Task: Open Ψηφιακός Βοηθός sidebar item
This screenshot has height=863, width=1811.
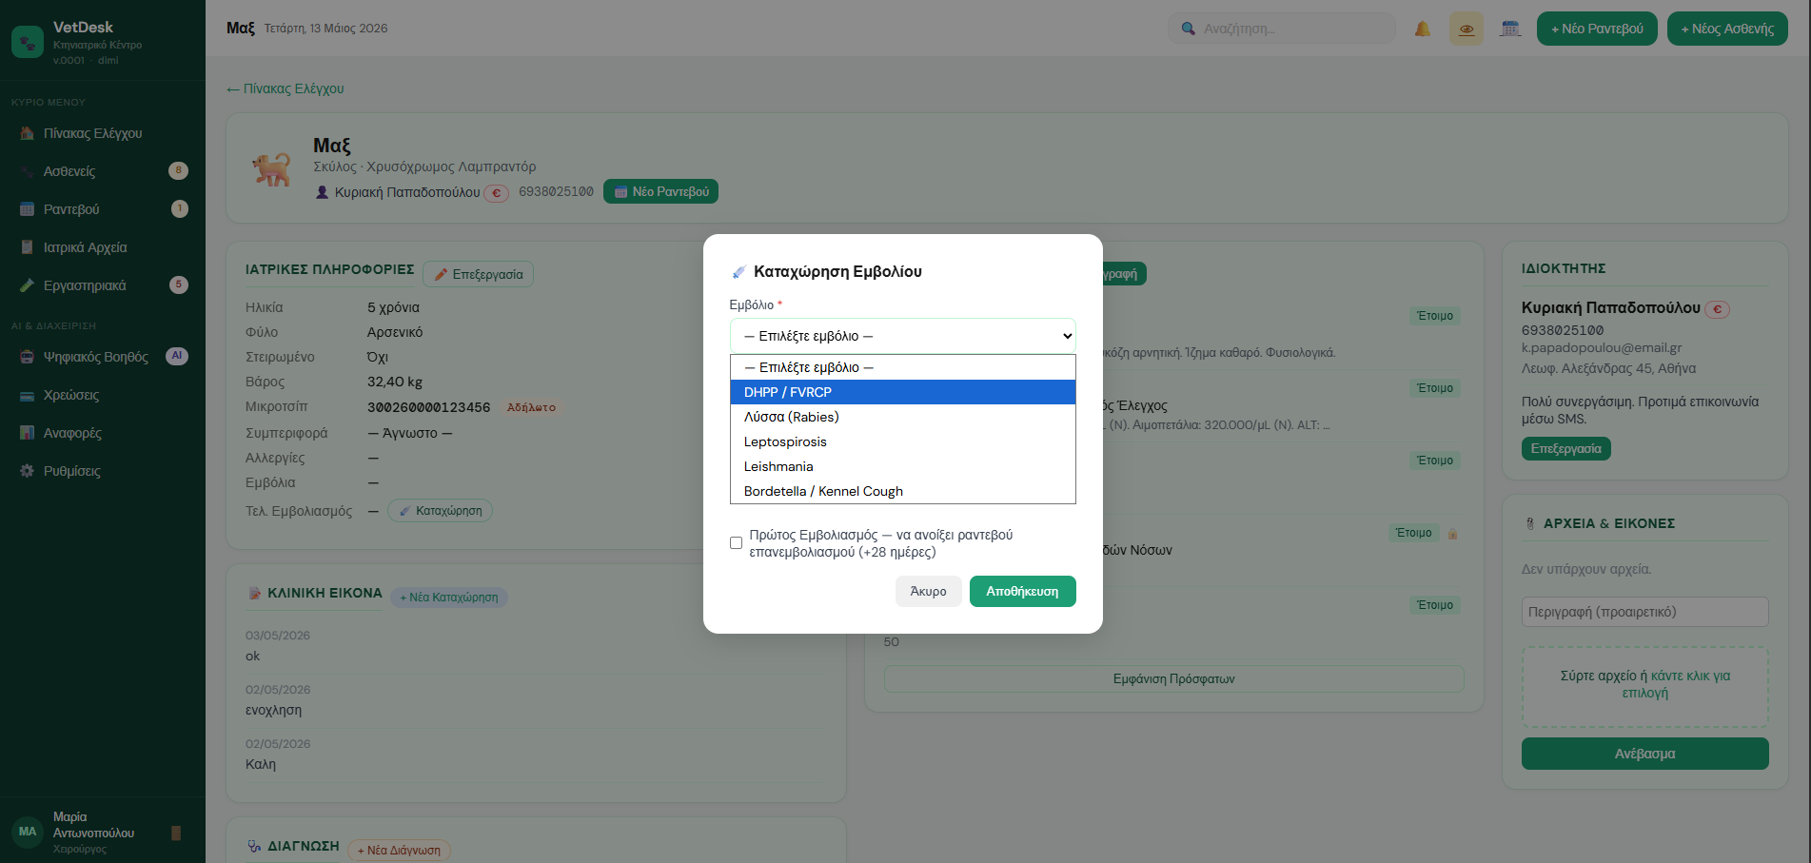Action: tap(103, 357)
